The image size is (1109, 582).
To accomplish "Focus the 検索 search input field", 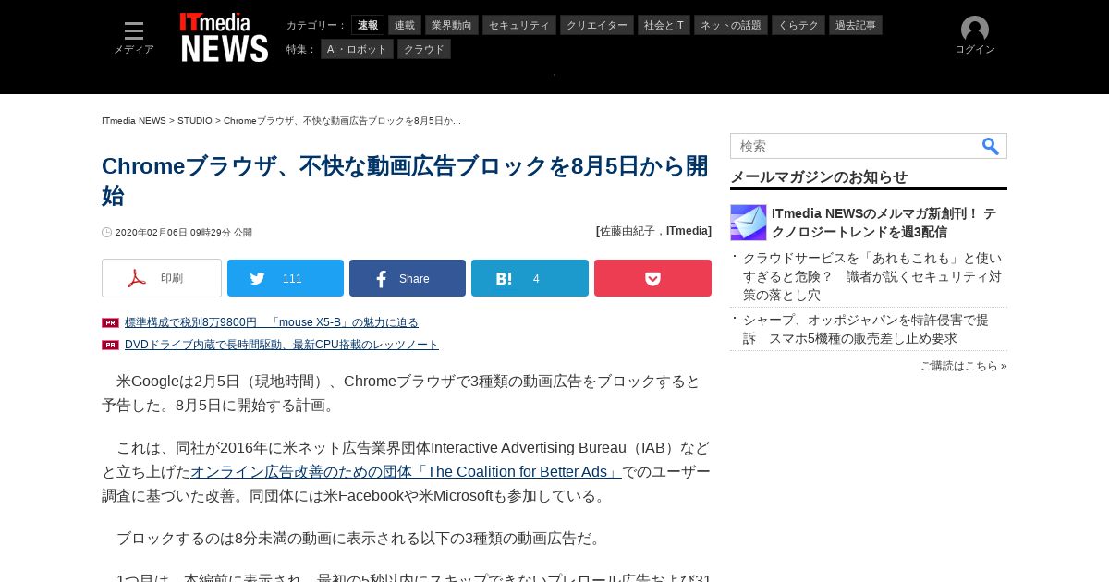I will click(x=855, y=146).
